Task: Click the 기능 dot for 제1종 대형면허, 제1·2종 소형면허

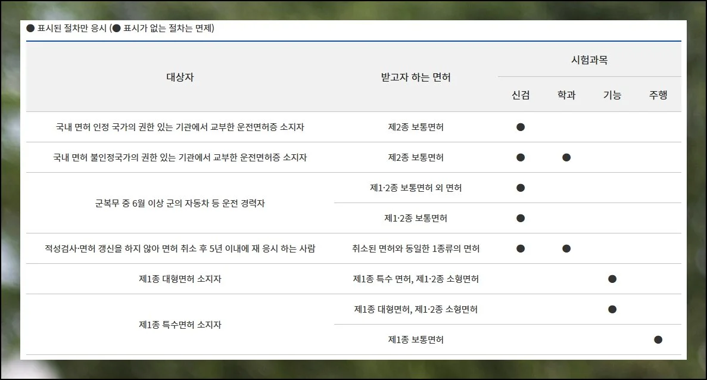Action: click(612, 309)
